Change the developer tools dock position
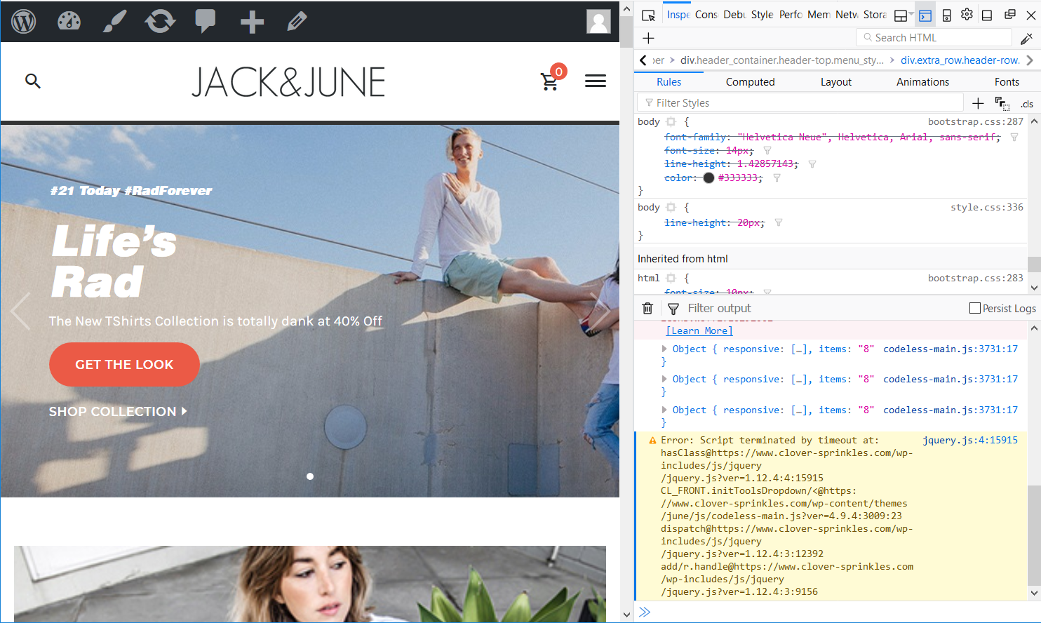This screenshot has height=623, width=1041. point(987,15)
